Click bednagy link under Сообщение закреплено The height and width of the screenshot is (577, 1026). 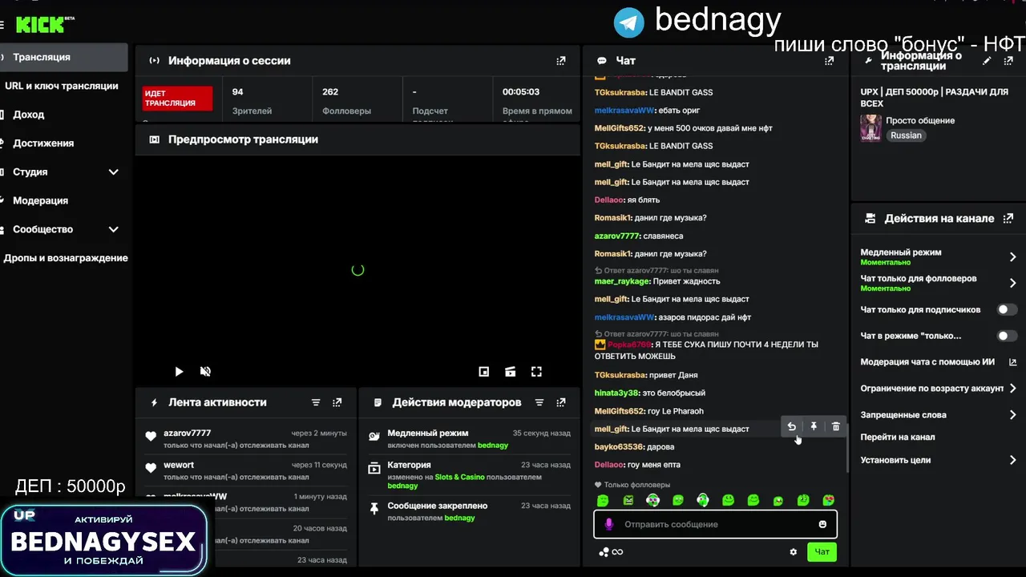point(460,518)
